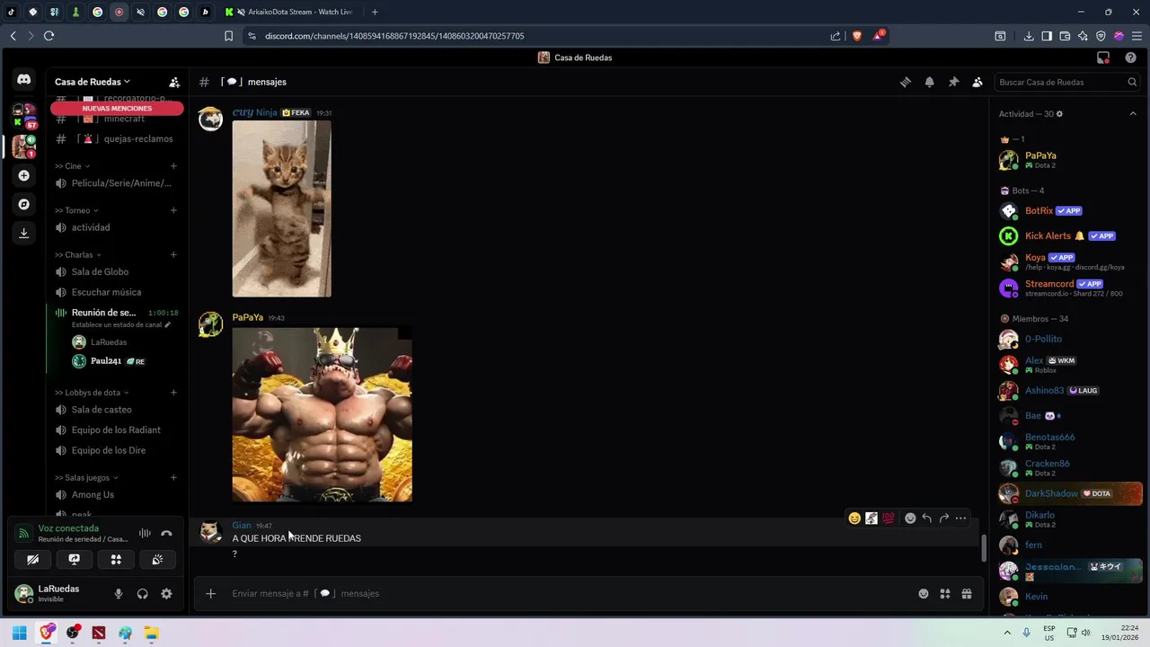Add reaction to Gian's message
Image resolution: width=1150 pixels, height=647 pixels.
(910, 518)
